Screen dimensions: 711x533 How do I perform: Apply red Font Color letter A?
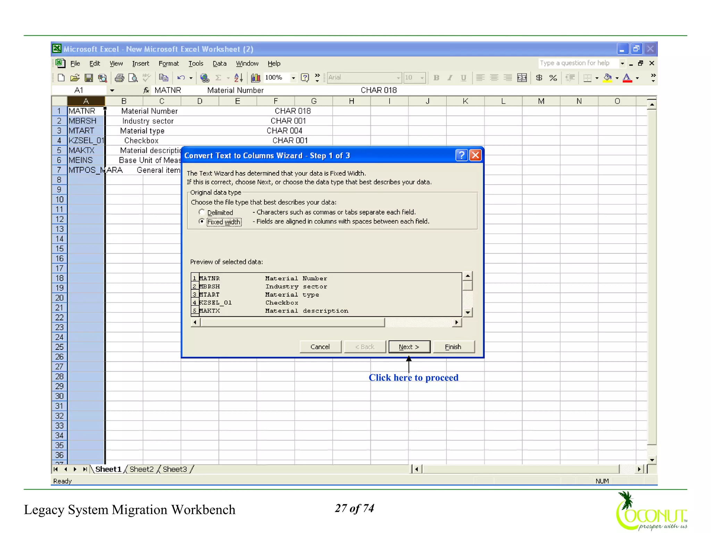(627, 78)
